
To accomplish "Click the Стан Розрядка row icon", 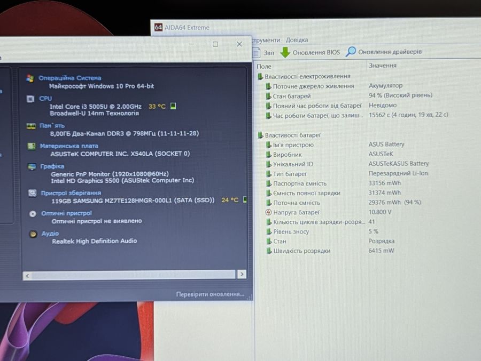I will (x=269, y=241).
